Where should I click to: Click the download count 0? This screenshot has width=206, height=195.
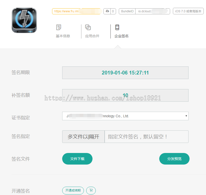pyautogui.click(x=113, y=11)
